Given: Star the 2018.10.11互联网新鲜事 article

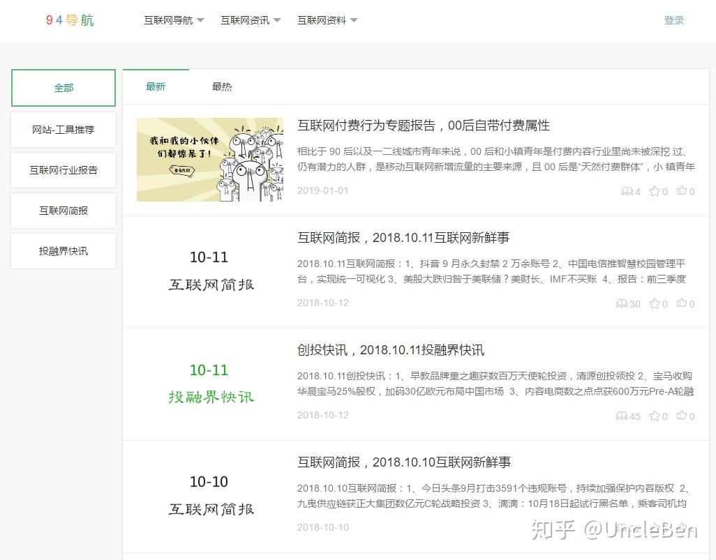Looking at the screenshot, I should pos(655,303).
